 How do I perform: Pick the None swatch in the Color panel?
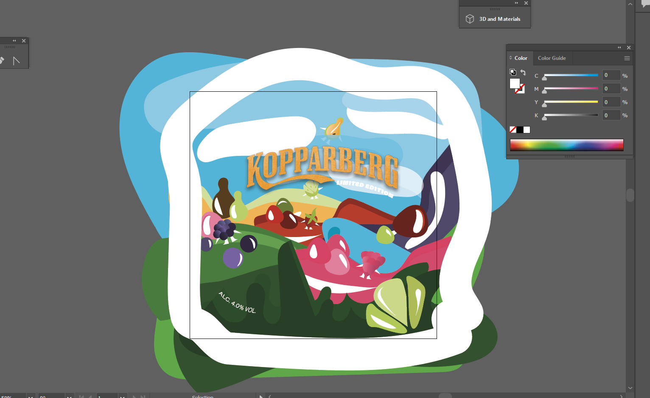pyautogui.click(x=513, y=130)
